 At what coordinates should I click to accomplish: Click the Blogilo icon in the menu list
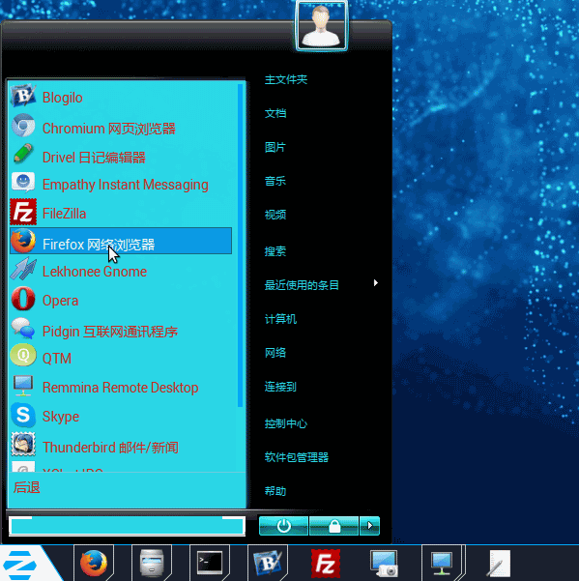pos(23,96)
